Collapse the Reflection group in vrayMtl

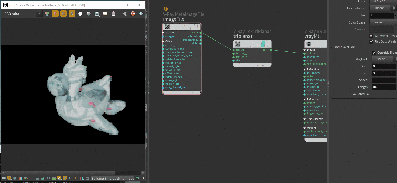(x=305, y=69)
